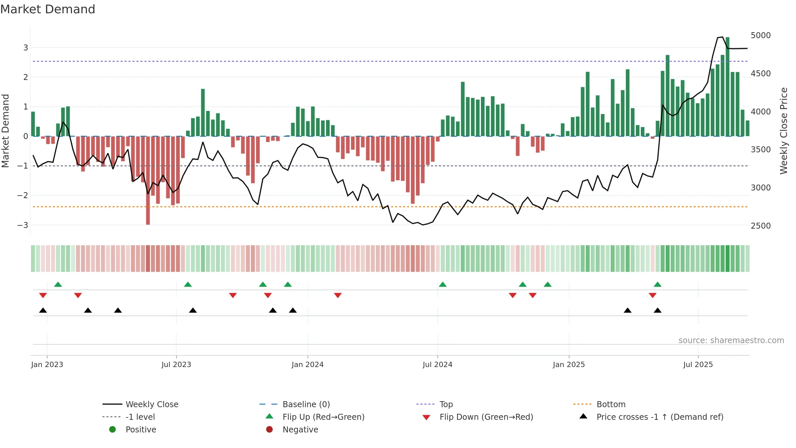The height and width of the screenshot is (448, 796).
Task: Click first green flip-up marker near Jan 2023
Action: click(x=58, y=284)
